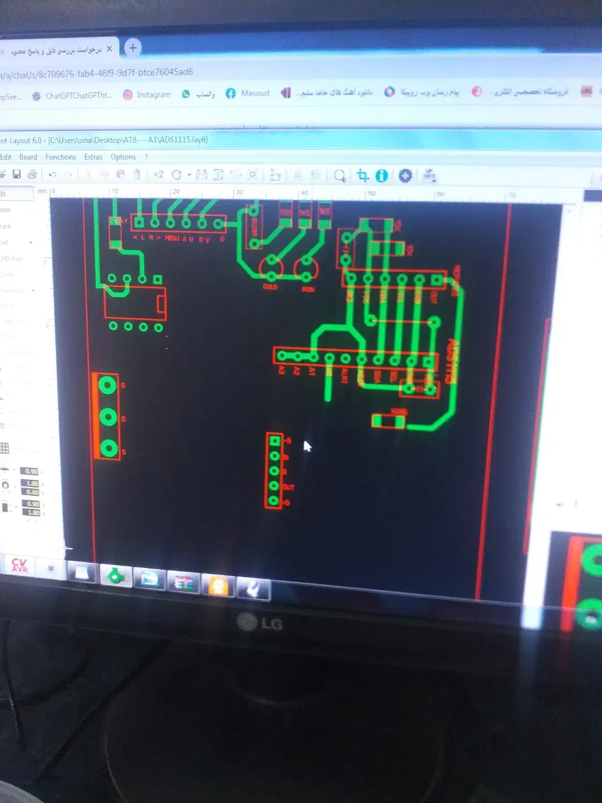Click the Zoom magnifier icon in toolbar
This screenshot has height=803, width=602.
pos(339,176)
